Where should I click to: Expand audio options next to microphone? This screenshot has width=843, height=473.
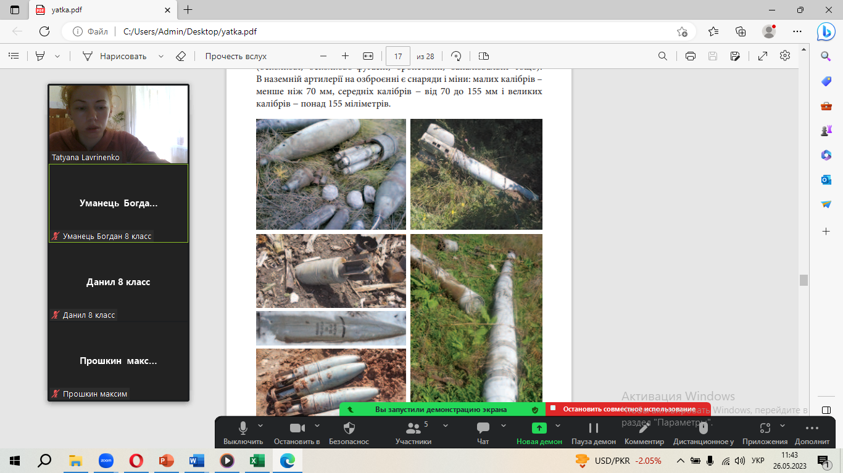260,426
